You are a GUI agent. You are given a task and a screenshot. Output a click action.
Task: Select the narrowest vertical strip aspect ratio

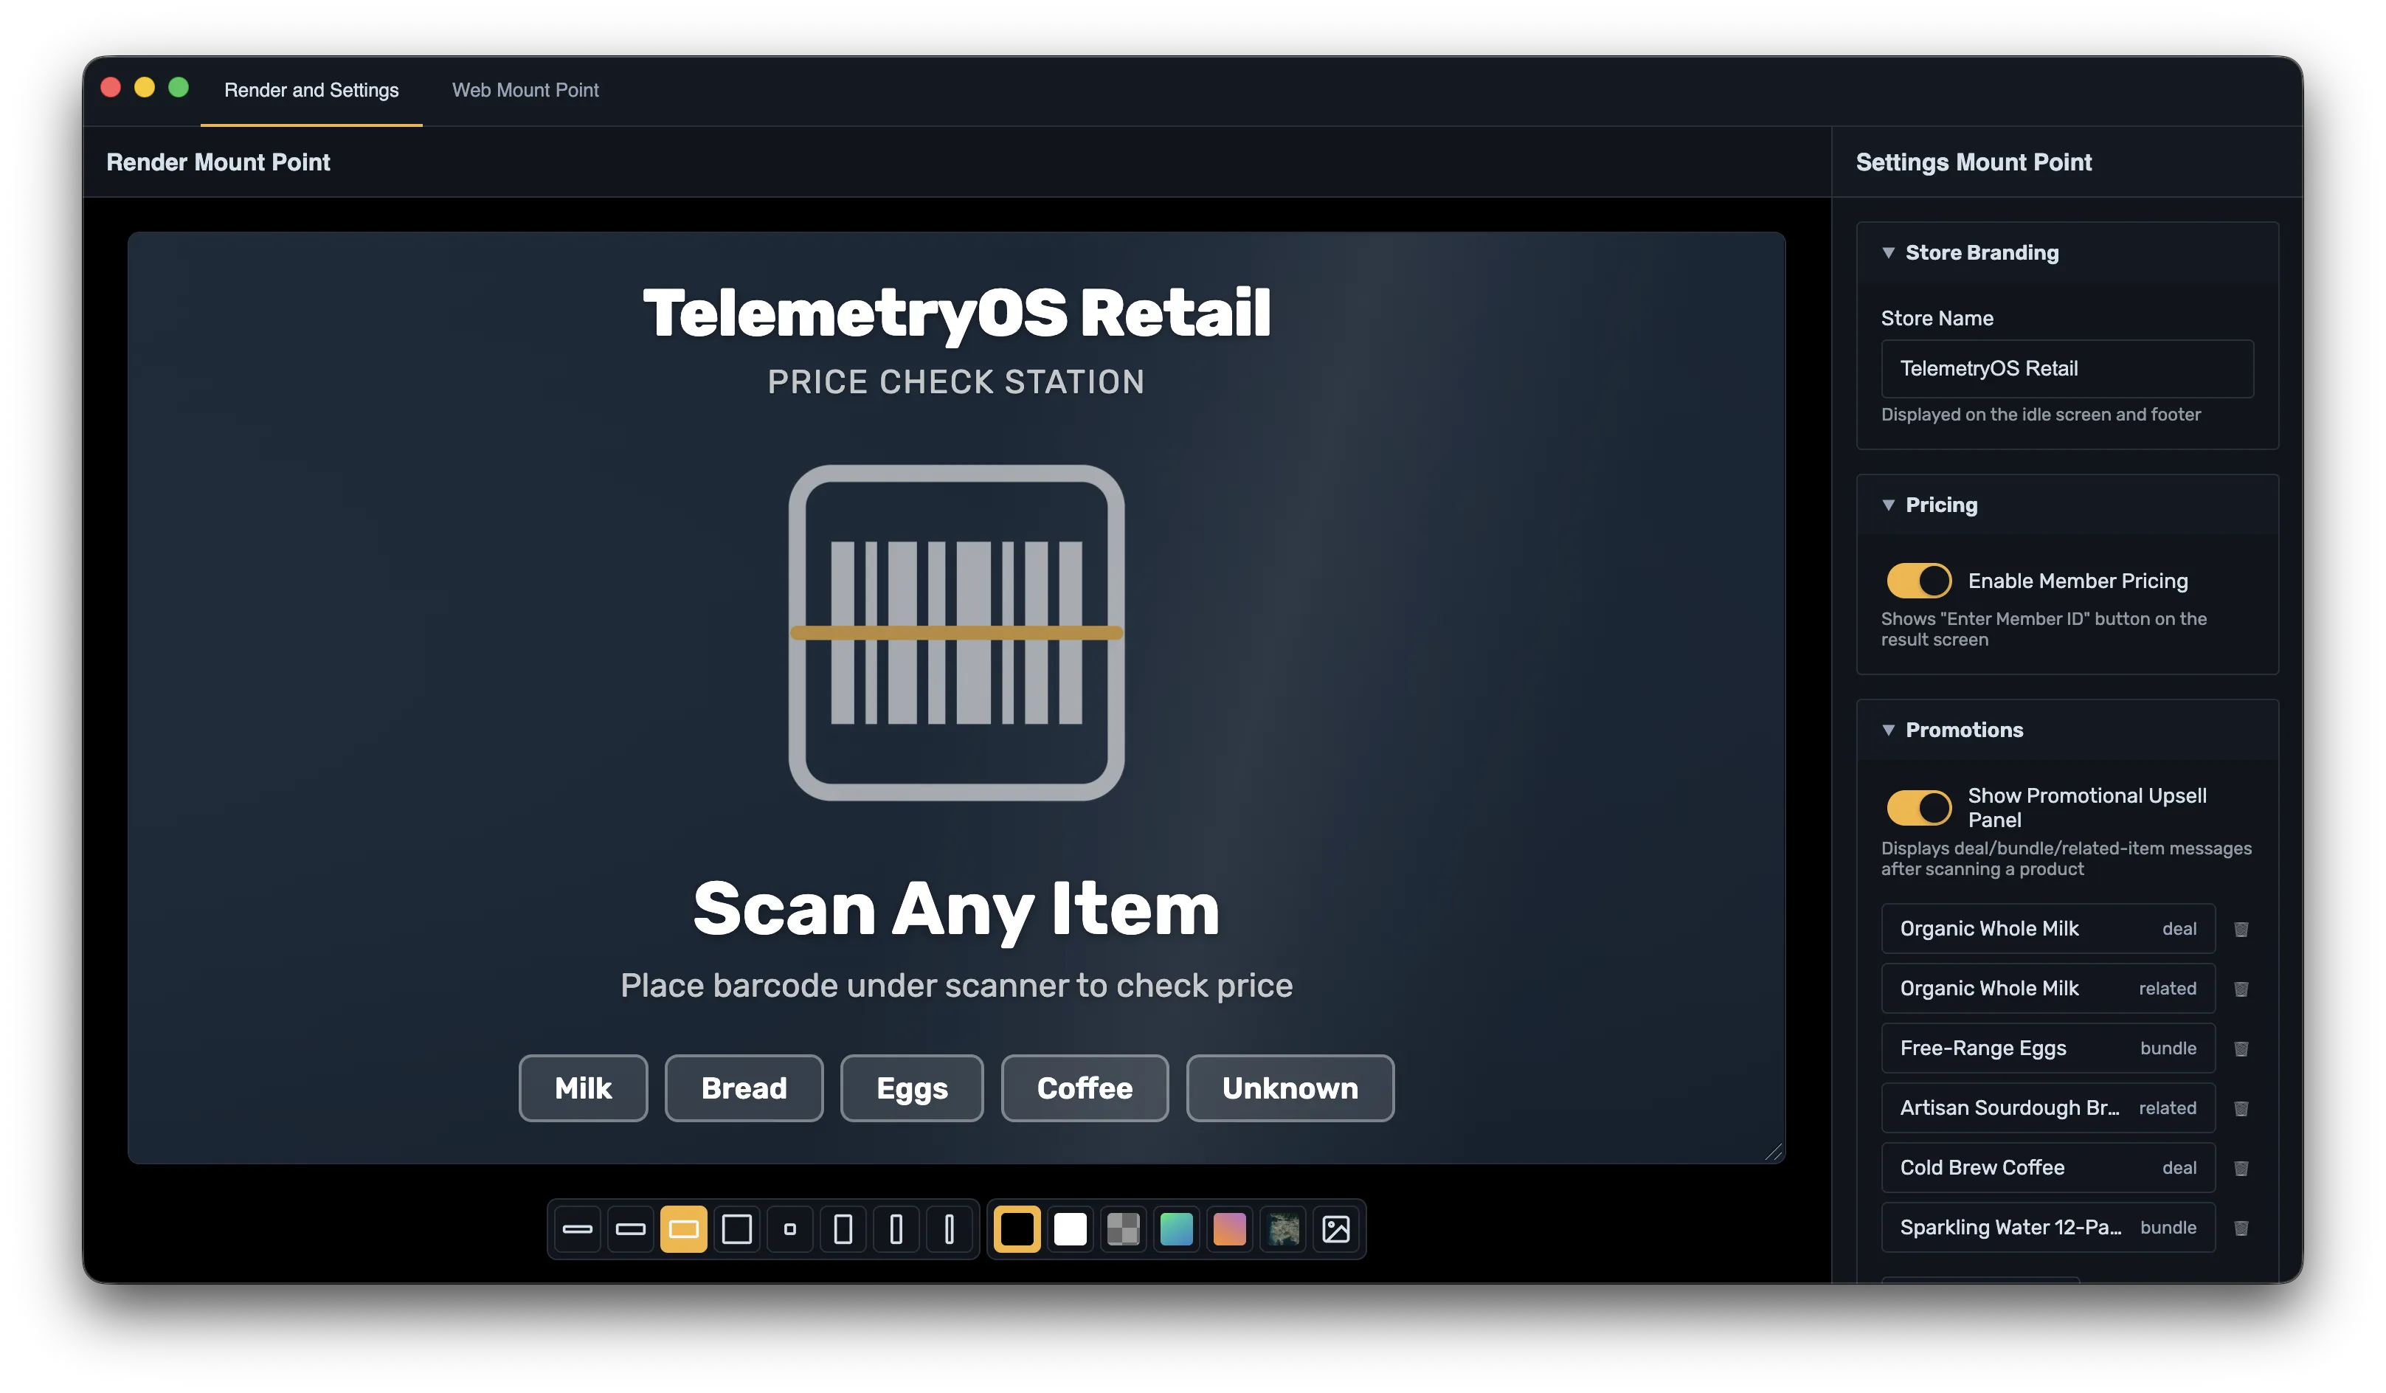949,1229
